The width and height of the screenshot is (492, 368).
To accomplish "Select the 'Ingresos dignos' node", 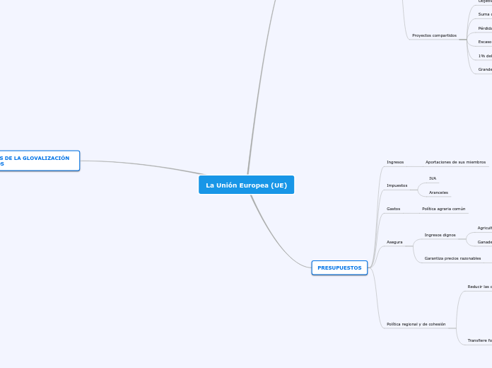I will click(440, 235).
